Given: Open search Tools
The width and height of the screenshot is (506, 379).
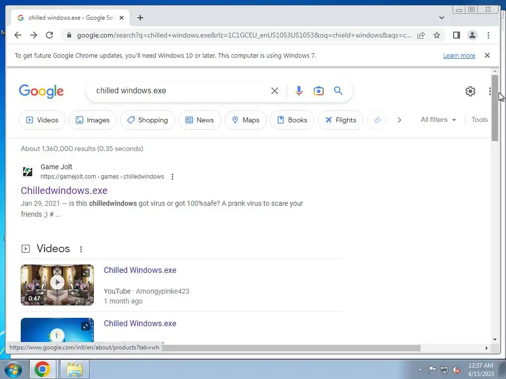Looking at the screenshot, I should (479, 119).
